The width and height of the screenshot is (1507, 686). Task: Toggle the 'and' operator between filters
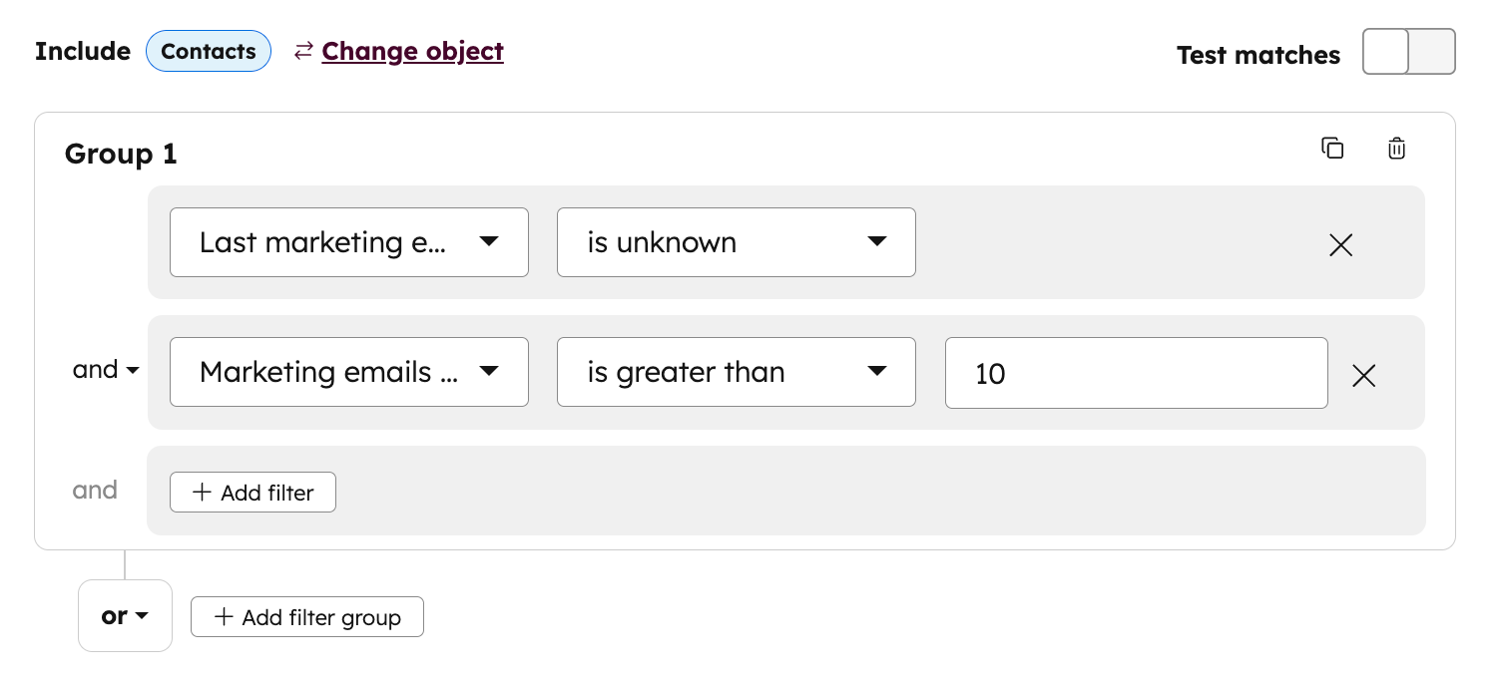pyautogui.click(x=105, y=370)
